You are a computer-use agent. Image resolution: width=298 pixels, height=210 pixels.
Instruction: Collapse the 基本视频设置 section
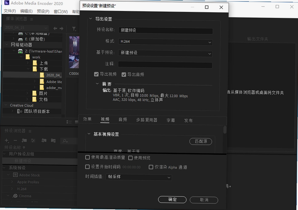coord(89,134)
